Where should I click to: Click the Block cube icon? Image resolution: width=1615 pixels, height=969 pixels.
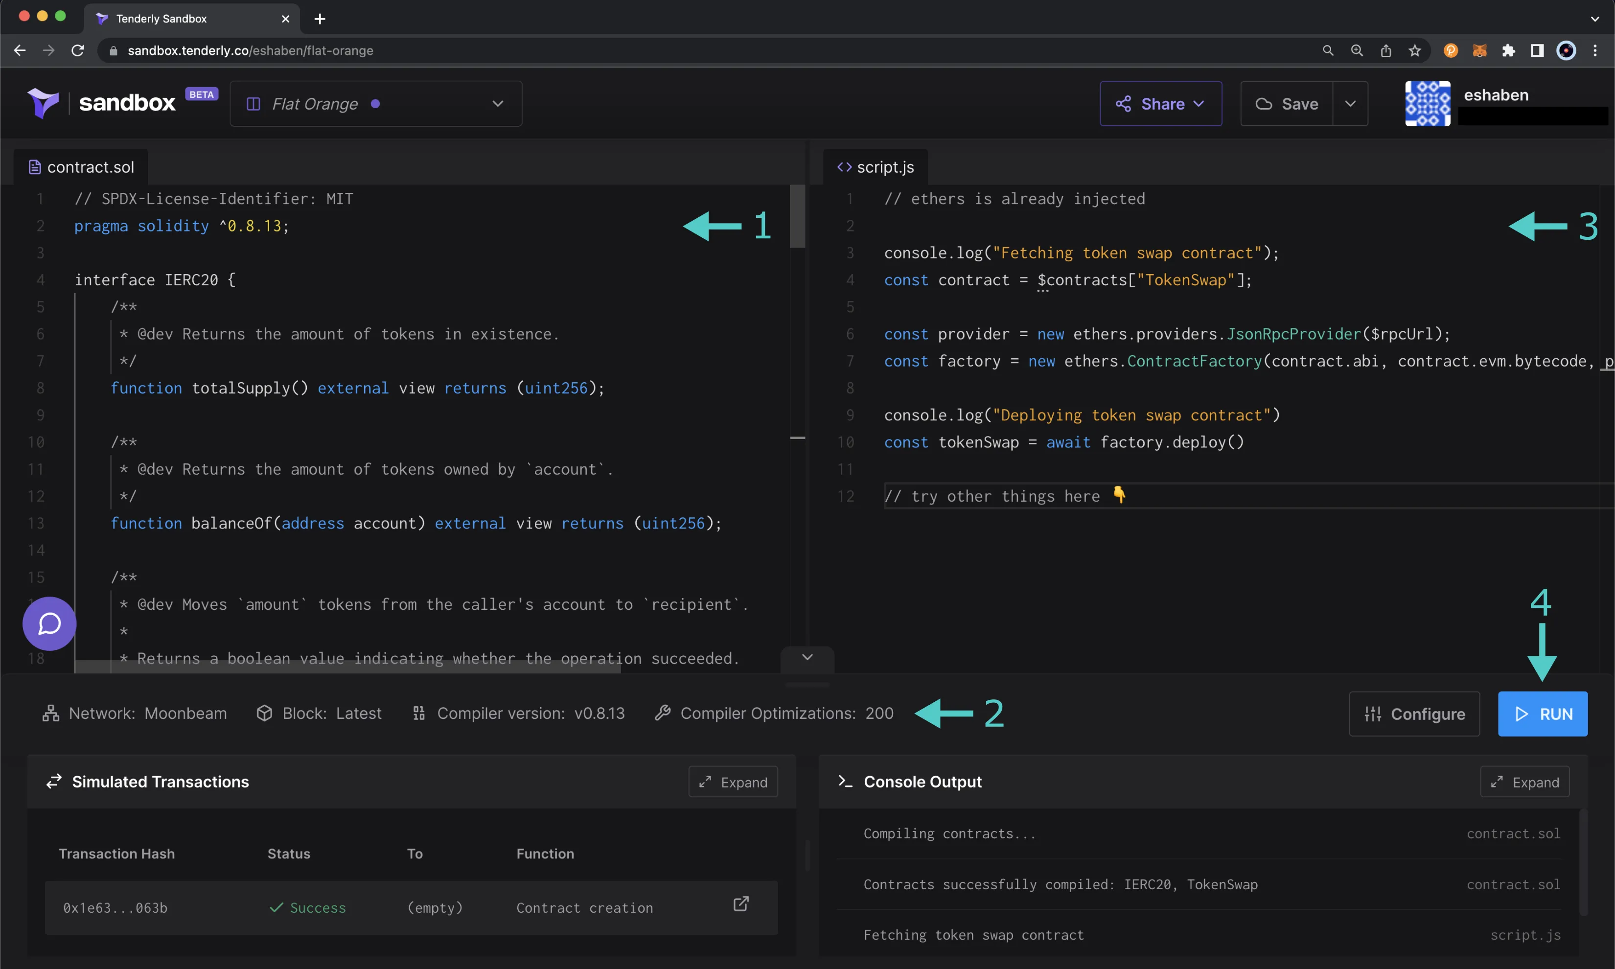(x=264, y=713)
